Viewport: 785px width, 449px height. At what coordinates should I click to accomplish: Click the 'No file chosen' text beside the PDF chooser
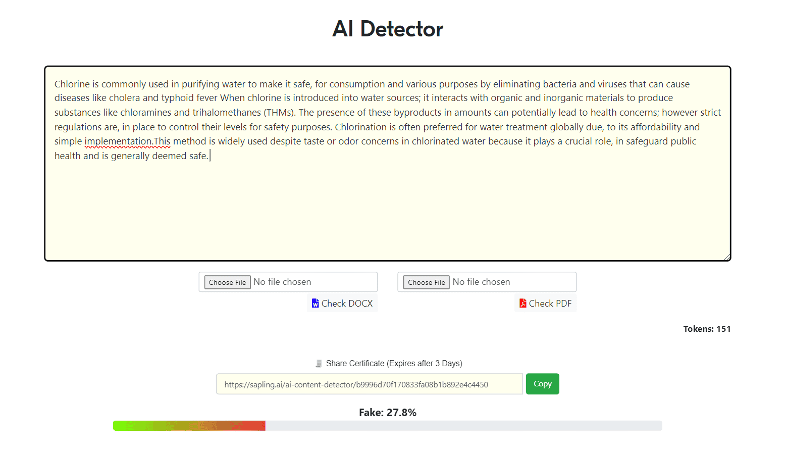(481, 282)
